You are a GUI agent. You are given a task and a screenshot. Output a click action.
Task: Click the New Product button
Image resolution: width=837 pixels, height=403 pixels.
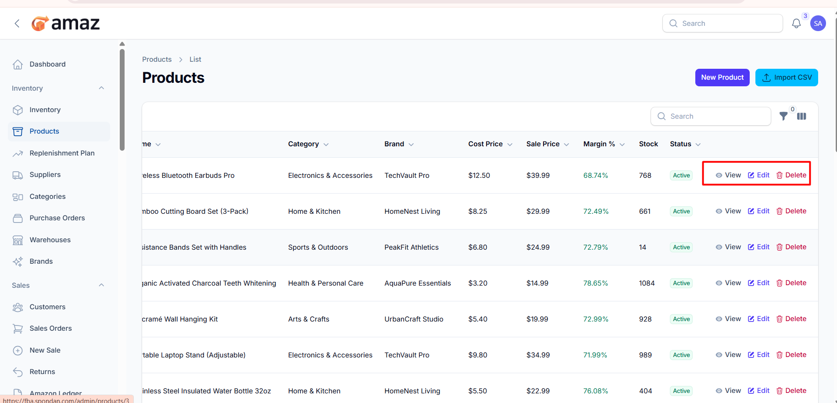point(722,78)
